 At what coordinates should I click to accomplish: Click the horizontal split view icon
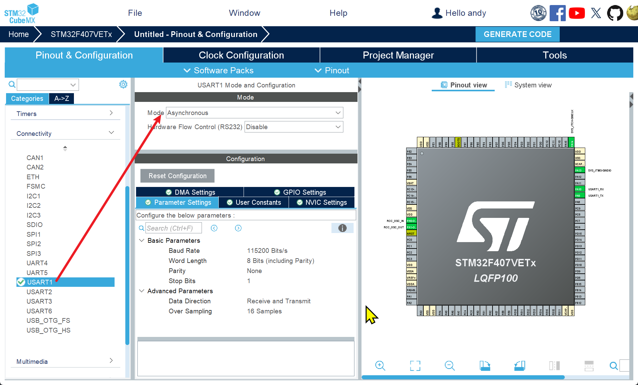pos(589,365)
